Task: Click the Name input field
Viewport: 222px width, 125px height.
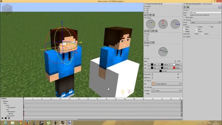Action: (205, 12)
